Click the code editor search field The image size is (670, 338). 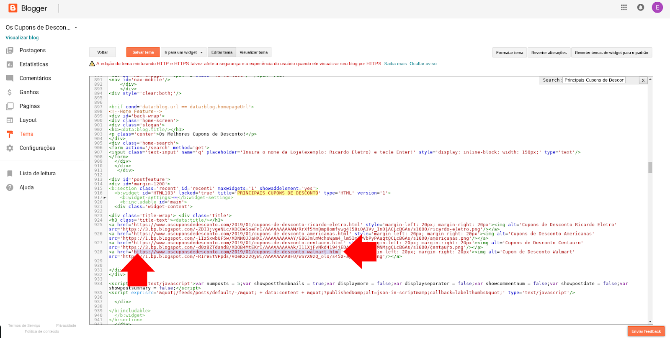[594, 80]
